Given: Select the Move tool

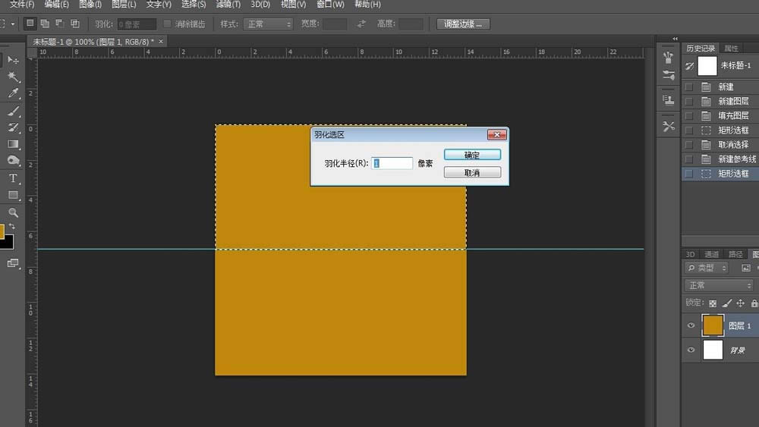Looking at the screenshot, I should tap(13, 60).
